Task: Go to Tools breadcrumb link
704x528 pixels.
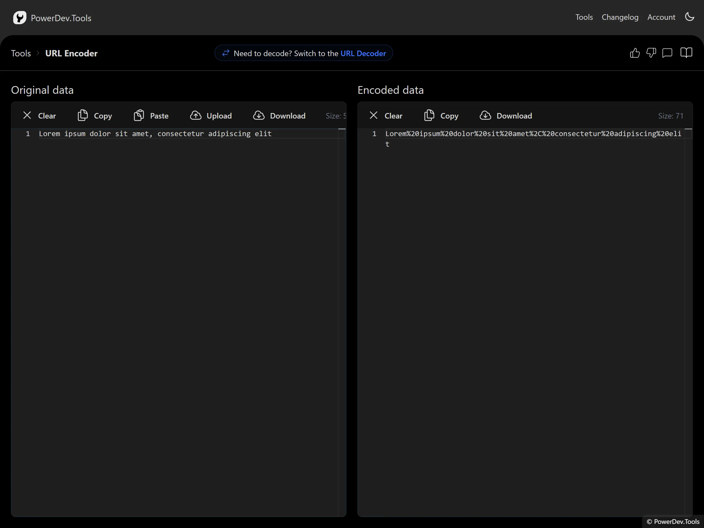Action: [x=21, y=53]
